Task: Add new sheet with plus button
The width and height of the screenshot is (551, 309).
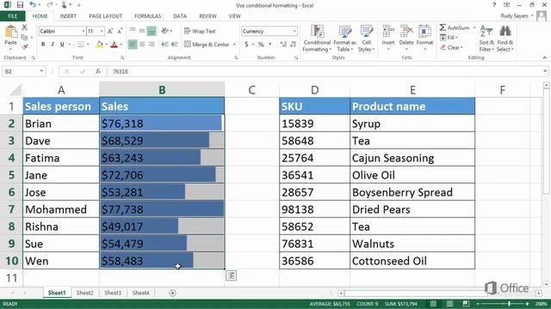Action: pos(172,293)
